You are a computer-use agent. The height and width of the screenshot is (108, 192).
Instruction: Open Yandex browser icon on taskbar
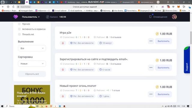pos(55,106)
